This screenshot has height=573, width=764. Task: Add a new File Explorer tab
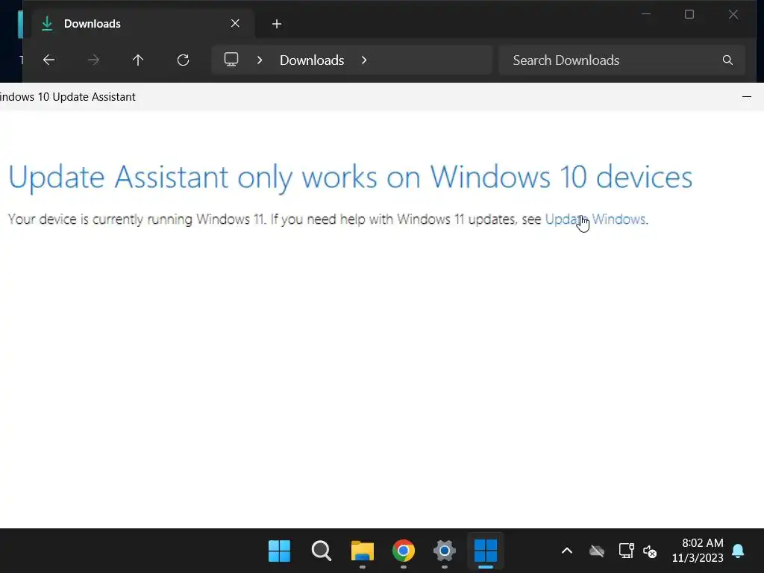tap(277, 24)
